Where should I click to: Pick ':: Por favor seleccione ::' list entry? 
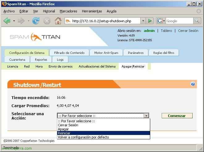click(104, 121)
